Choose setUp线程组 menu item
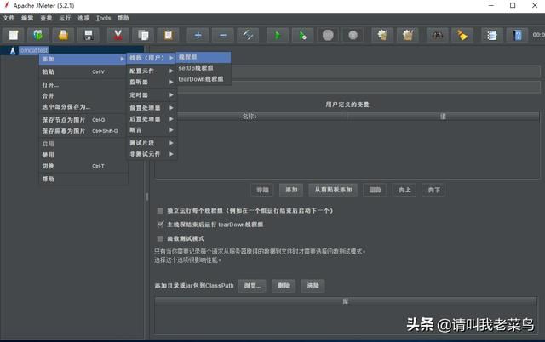 (204, 68)
